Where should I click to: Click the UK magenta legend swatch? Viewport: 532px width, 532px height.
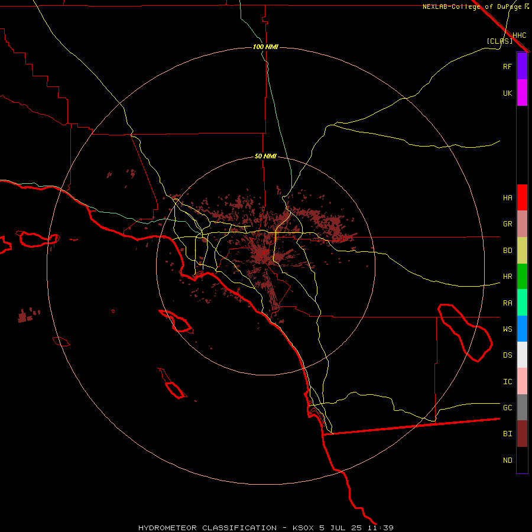coord(522,93)
